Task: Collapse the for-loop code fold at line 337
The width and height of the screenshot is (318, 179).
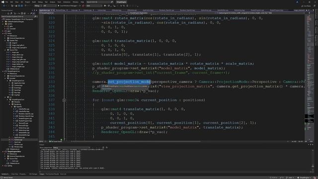Action: [64, 100]
